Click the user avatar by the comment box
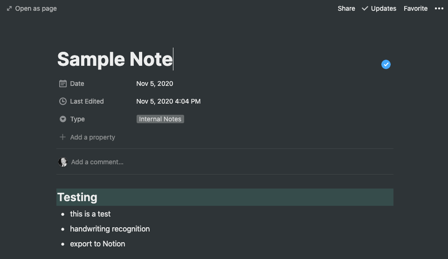The height and width of the screenshot is (259, 448). pos(63,162)
